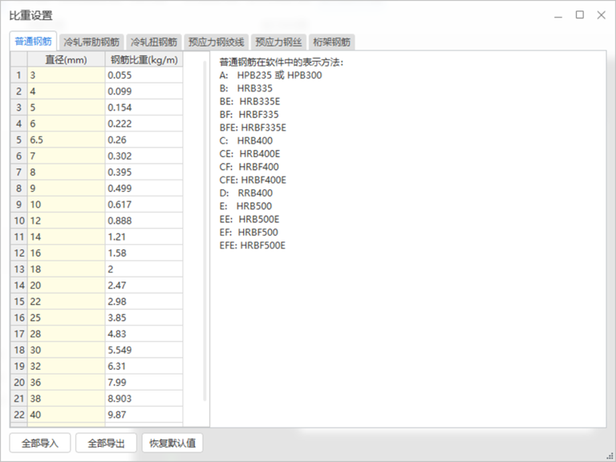Viewport: 616px width, 462px height.
Task: Open the 冷轧扭钢筋 tab
Action: [x=154, y=42]
